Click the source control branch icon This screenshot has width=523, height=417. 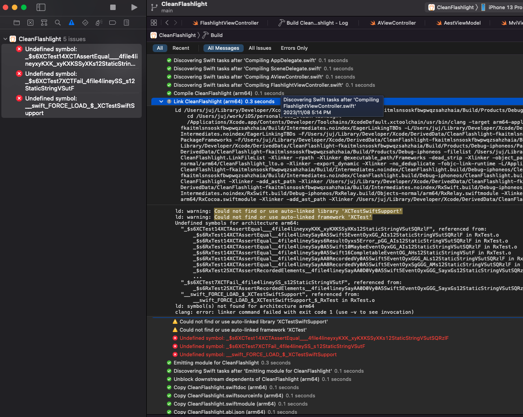click(154, 7)
